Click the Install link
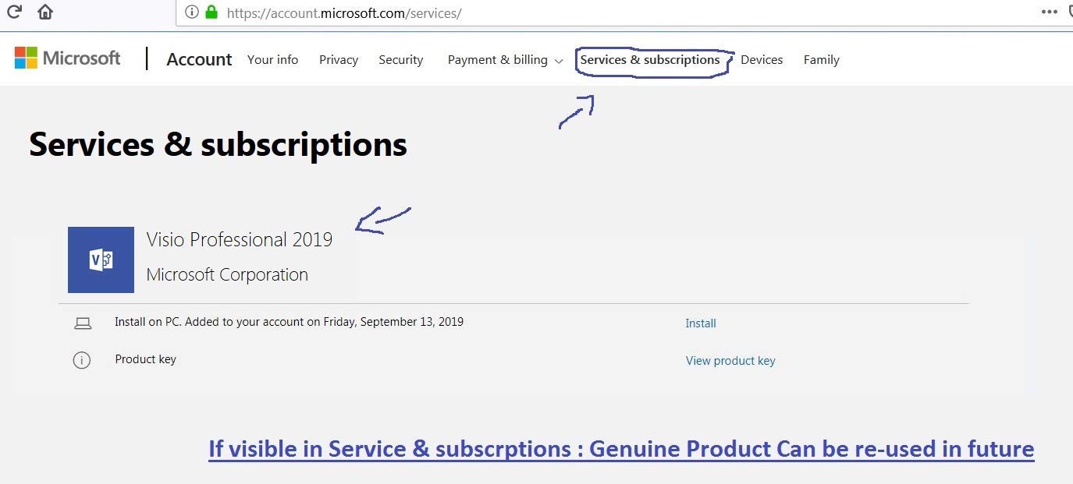Screen dimensions: 1073x484 click(701, 323)
